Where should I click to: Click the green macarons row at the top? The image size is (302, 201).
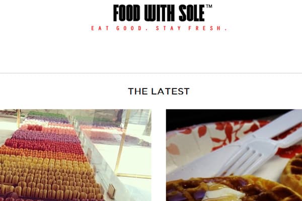click(x=47, y=115)
